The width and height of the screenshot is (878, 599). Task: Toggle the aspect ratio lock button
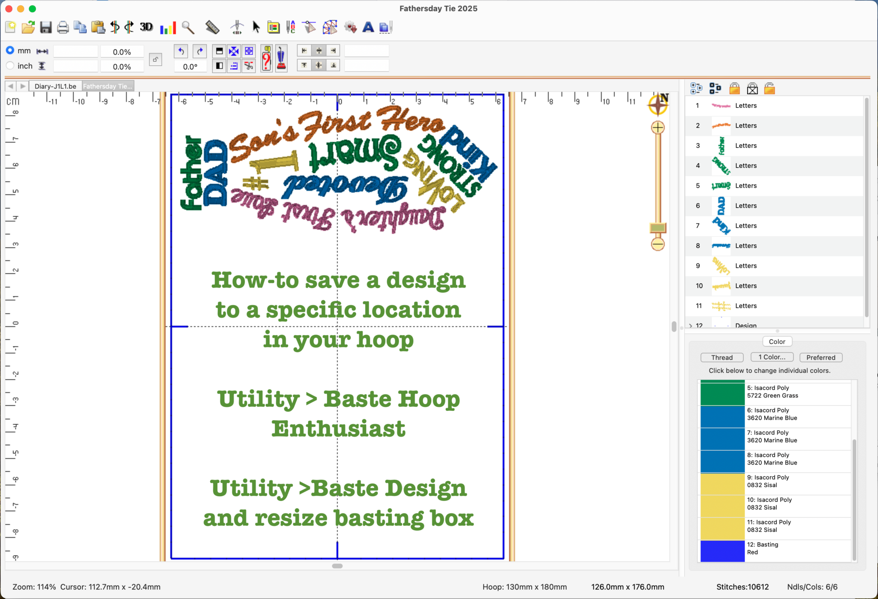pos(156,59)
